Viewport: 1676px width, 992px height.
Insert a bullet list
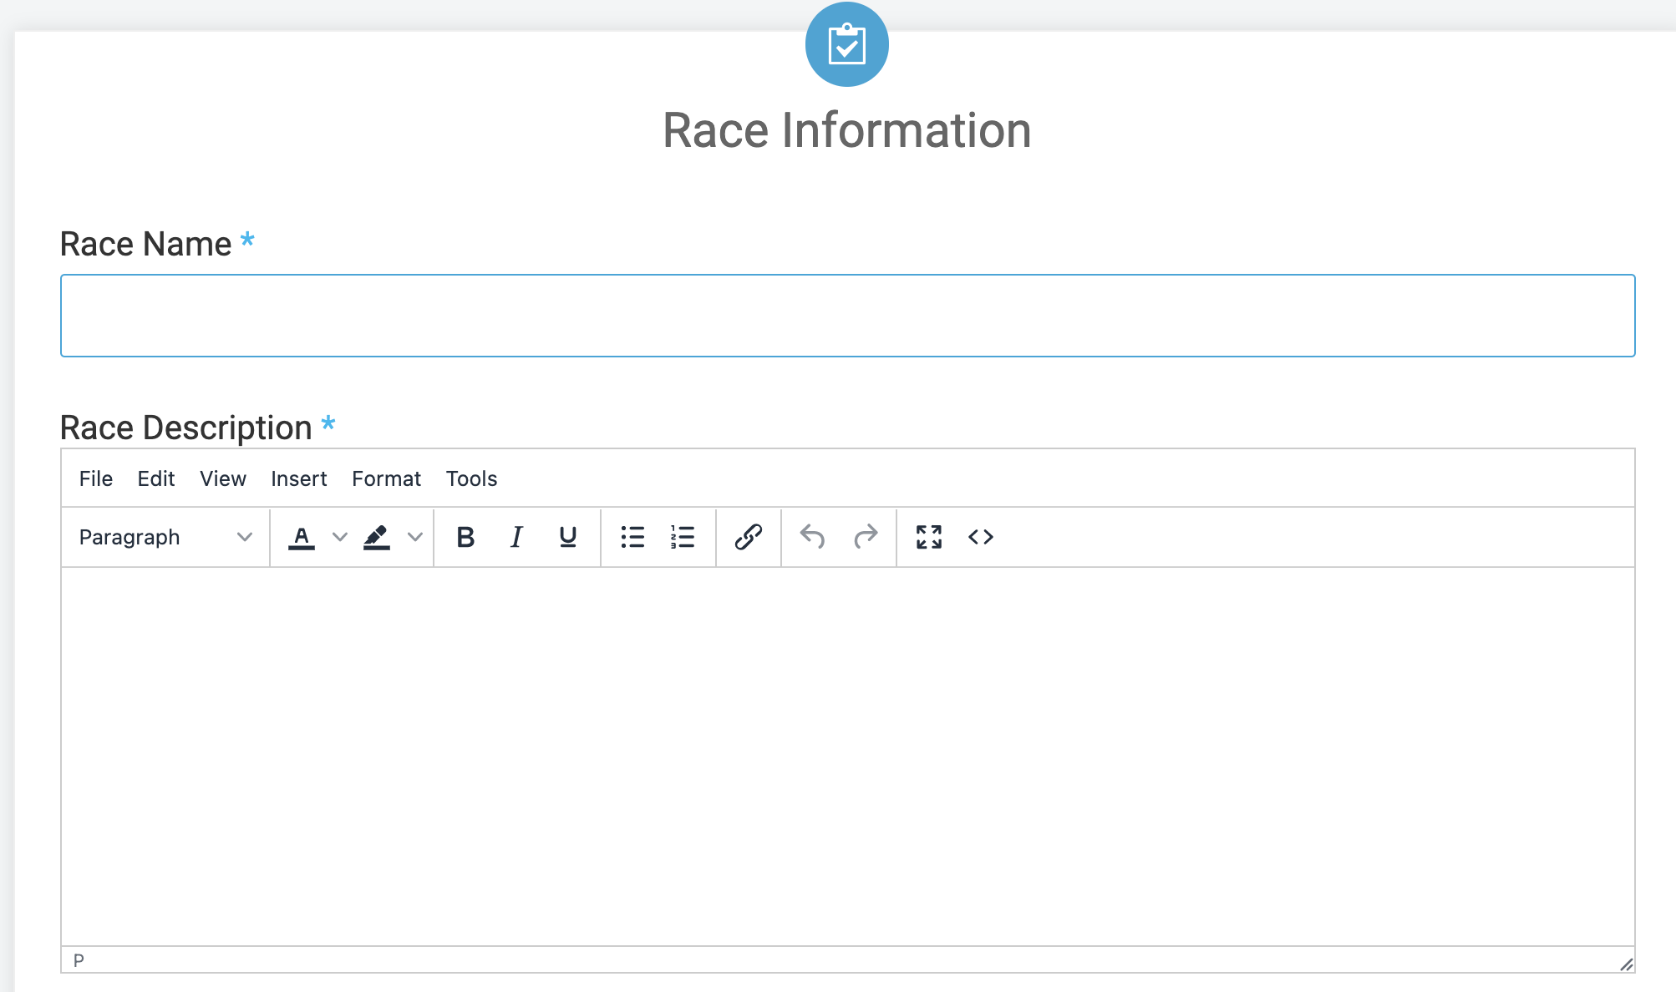point(632,537)
